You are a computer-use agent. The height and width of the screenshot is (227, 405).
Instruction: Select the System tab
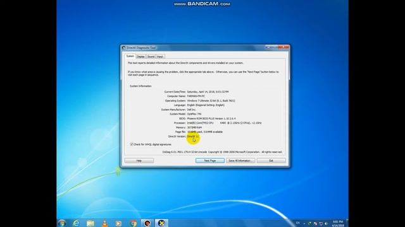[x=130, y=56]
